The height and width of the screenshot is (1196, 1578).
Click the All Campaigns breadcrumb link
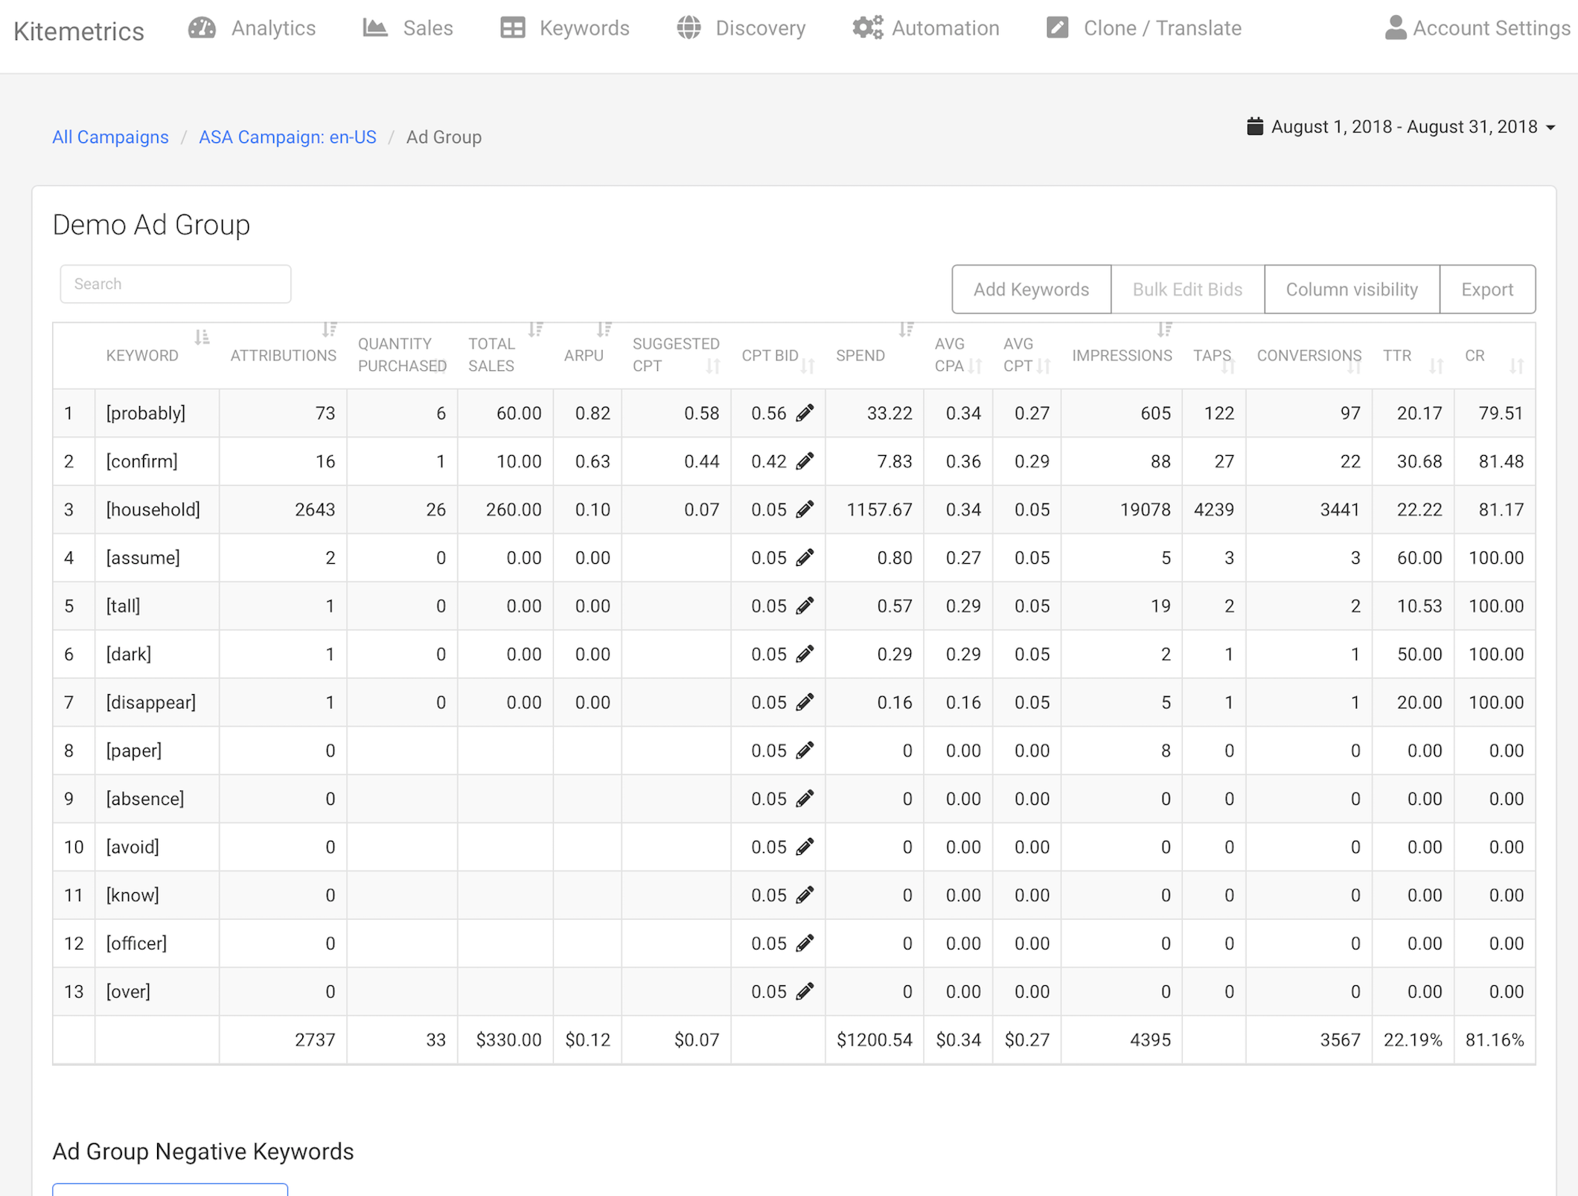110,136
